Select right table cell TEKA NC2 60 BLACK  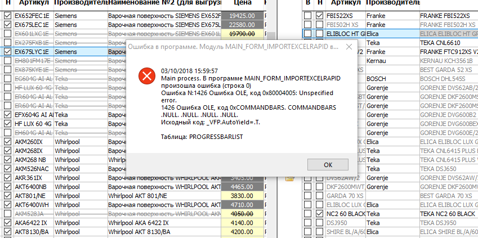pyautogui.click(x=448, y=214)
